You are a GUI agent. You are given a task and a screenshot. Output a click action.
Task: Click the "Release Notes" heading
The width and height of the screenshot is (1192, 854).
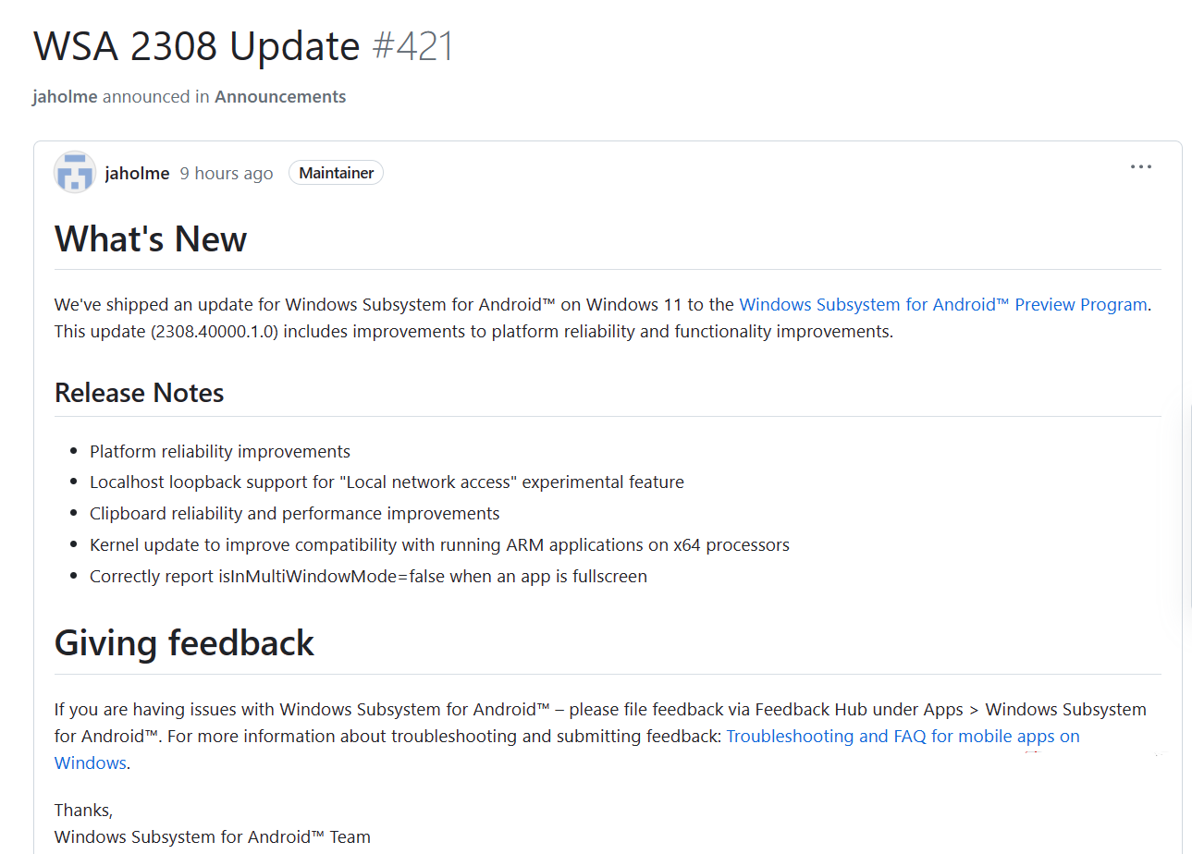[140, 393]
